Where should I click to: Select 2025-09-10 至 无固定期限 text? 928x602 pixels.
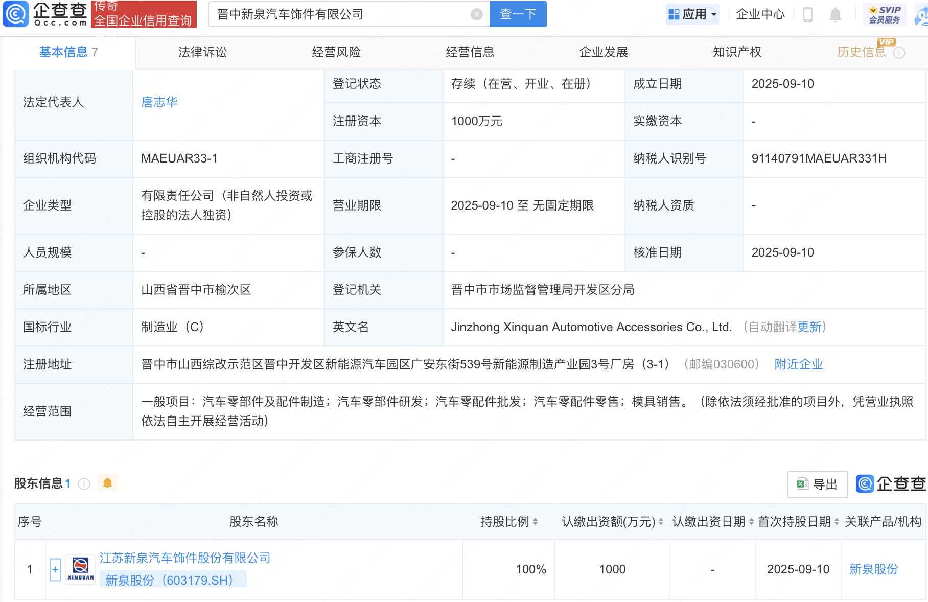pos(522,205)
